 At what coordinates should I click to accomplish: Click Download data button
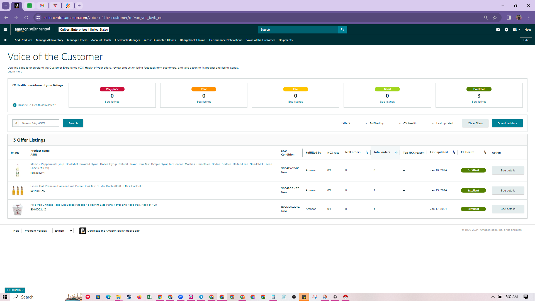click(507, 123)
